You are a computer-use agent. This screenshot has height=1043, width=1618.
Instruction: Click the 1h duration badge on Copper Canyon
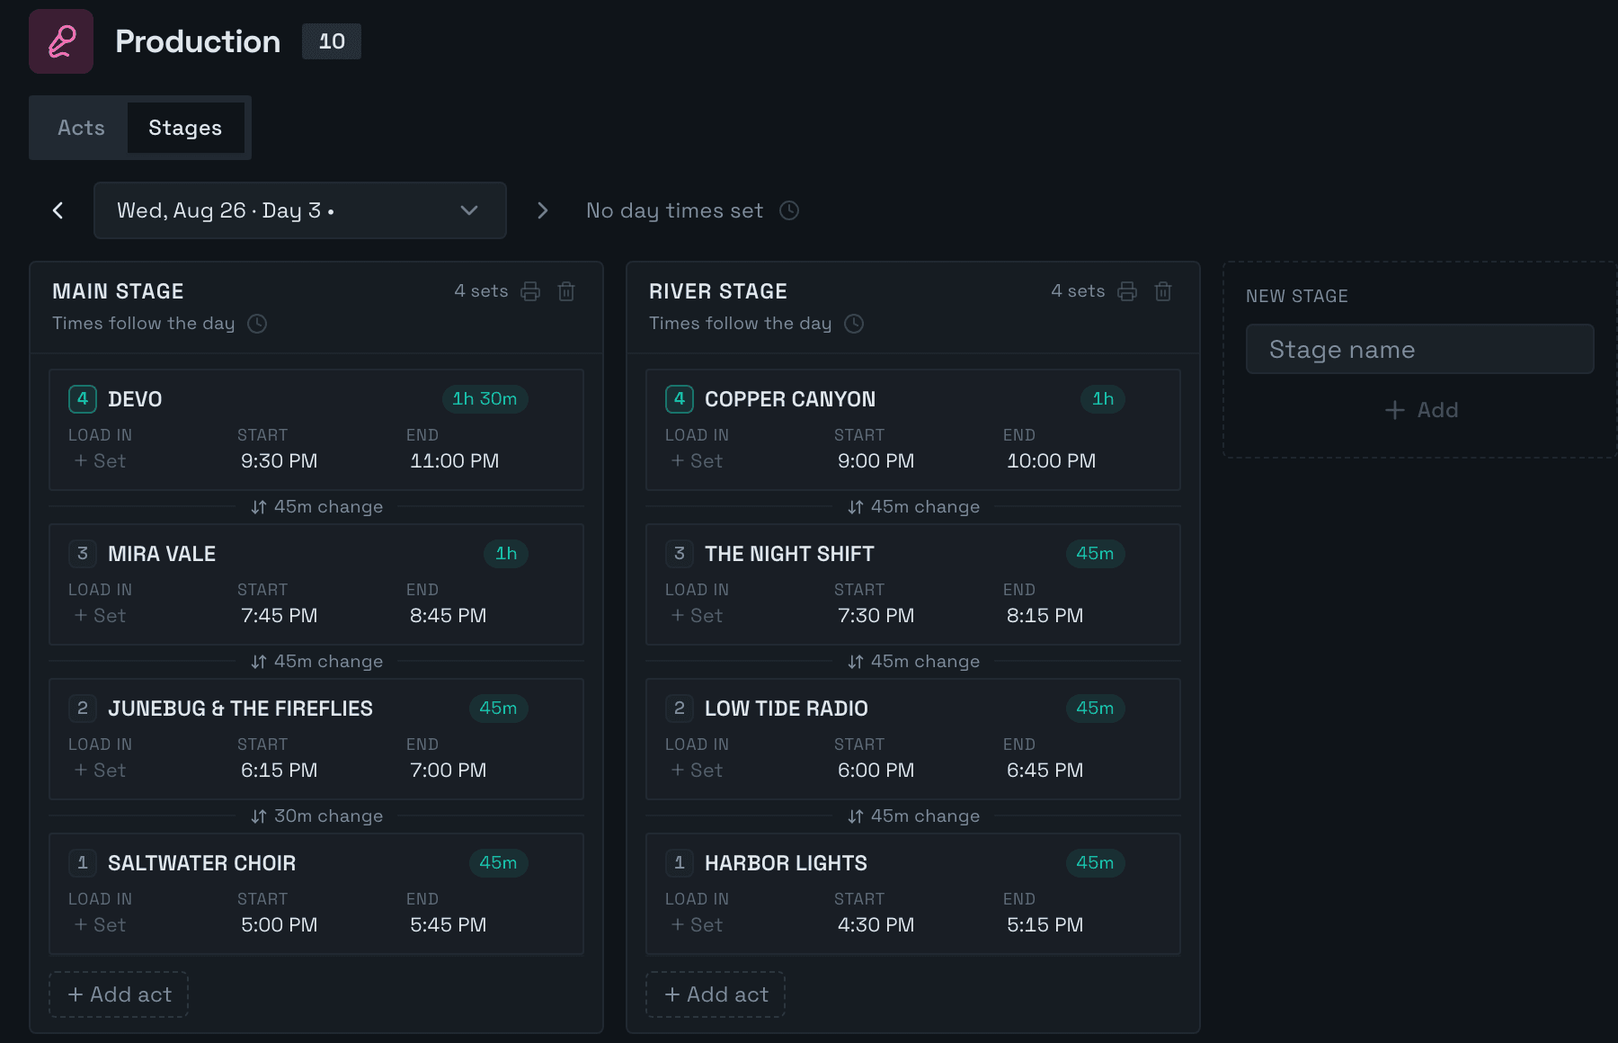pos(1103,399)
